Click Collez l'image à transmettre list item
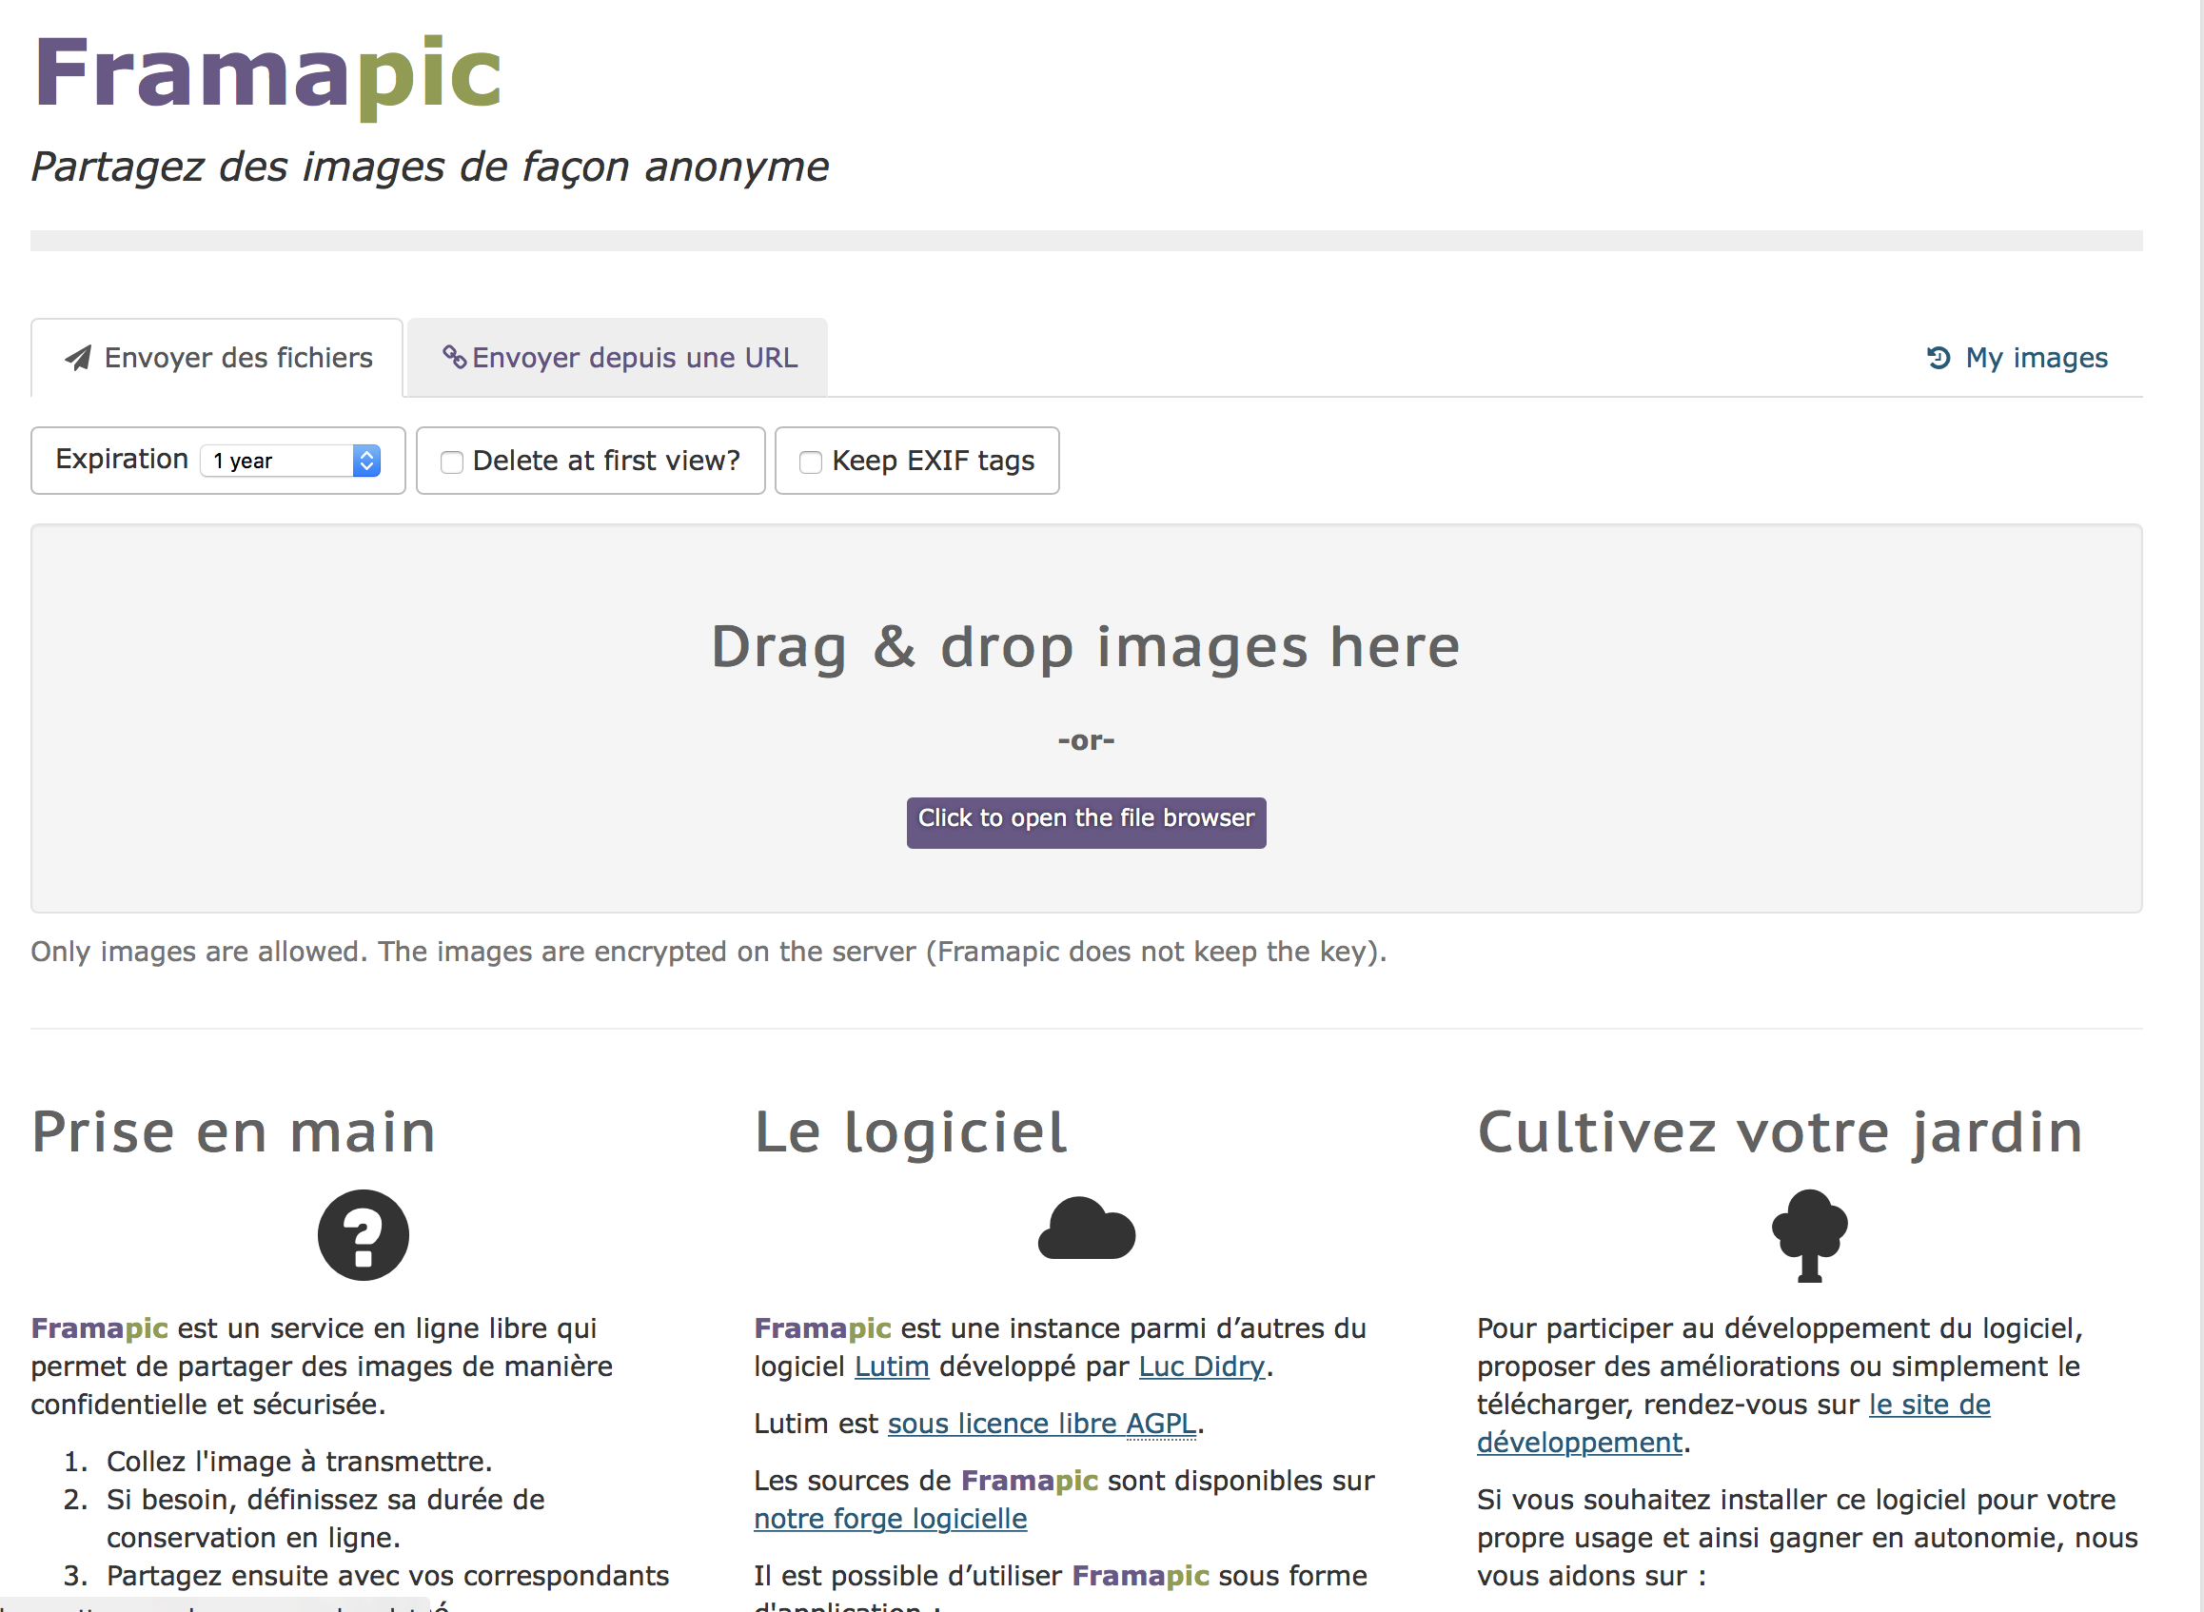This screenshot has width=2204, height=1612. pos(299,1461)
